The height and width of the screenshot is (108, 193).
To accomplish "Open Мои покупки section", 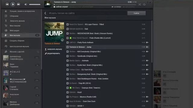I will tap(15, 26).
